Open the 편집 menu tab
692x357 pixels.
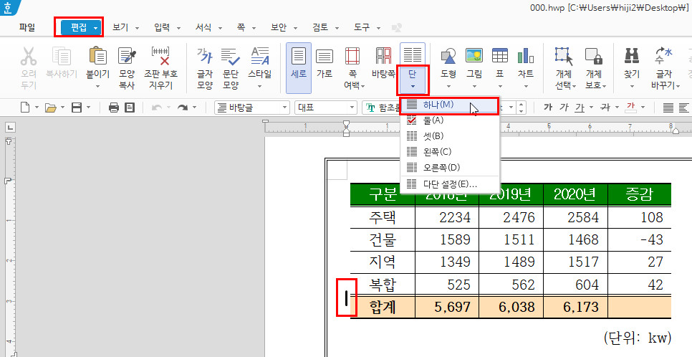tap(80, 27)
